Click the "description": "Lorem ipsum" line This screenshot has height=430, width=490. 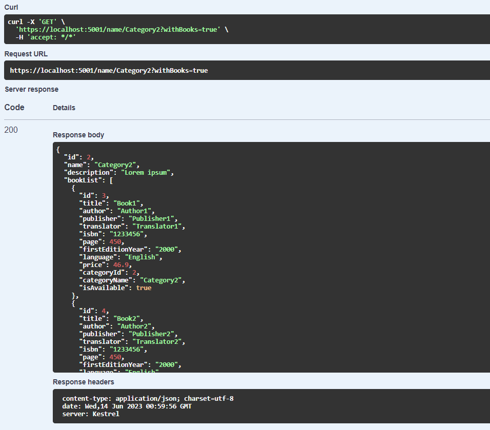[x=119, y=173]
